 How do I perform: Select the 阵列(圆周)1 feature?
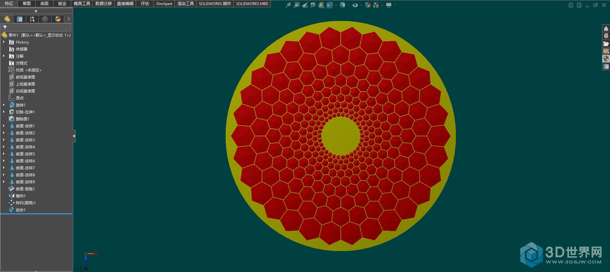[22, 203]
